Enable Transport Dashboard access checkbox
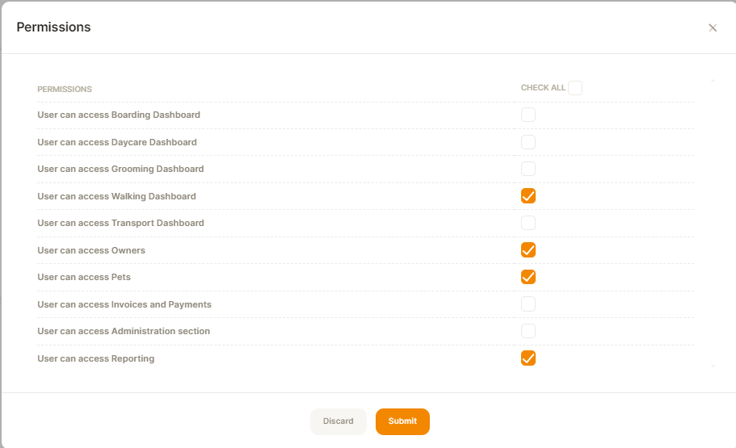The height and width of the screenshot is (448, 736). click(x=528, y=222)
